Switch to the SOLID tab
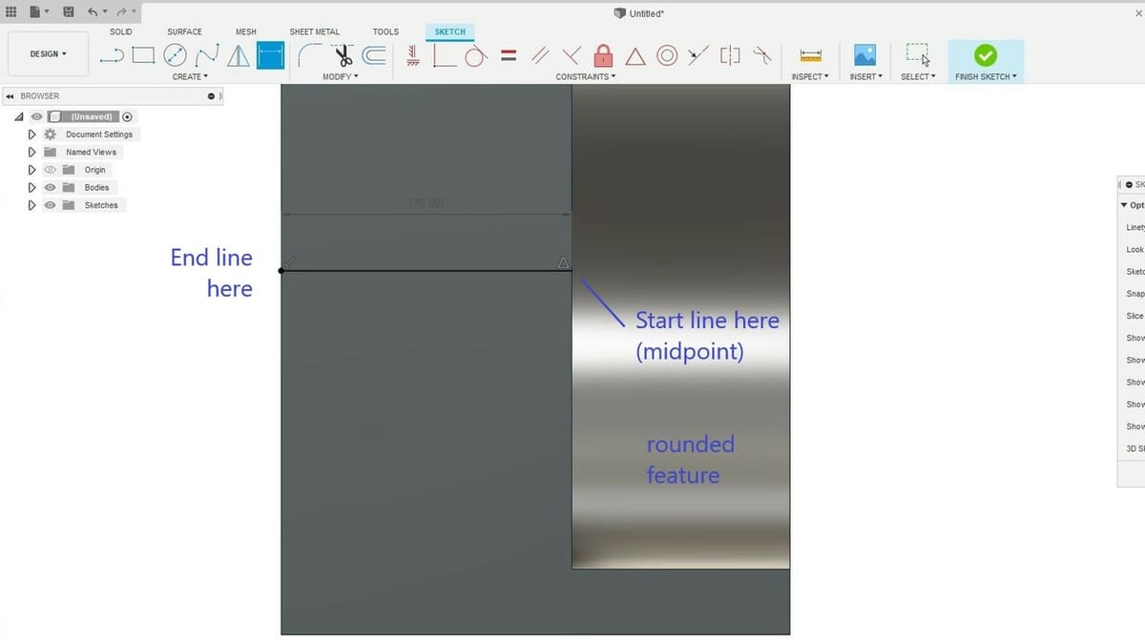 tap(121, 31)
